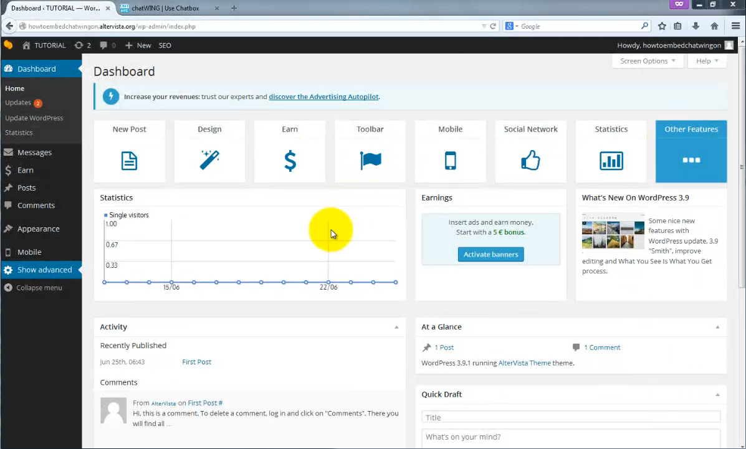Click the WordPress 3.9 news thumbnail image
Image resolution: width=746 pixels, height=449 pixels.
[x=613, y=231]
